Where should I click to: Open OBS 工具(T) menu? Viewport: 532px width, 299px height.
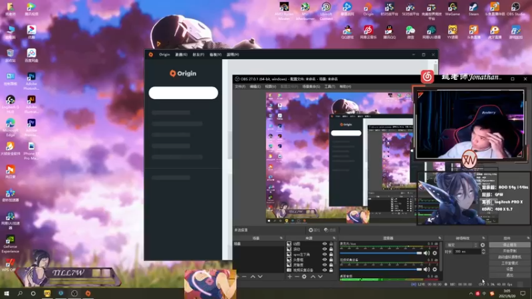click(x=330, y=87)
